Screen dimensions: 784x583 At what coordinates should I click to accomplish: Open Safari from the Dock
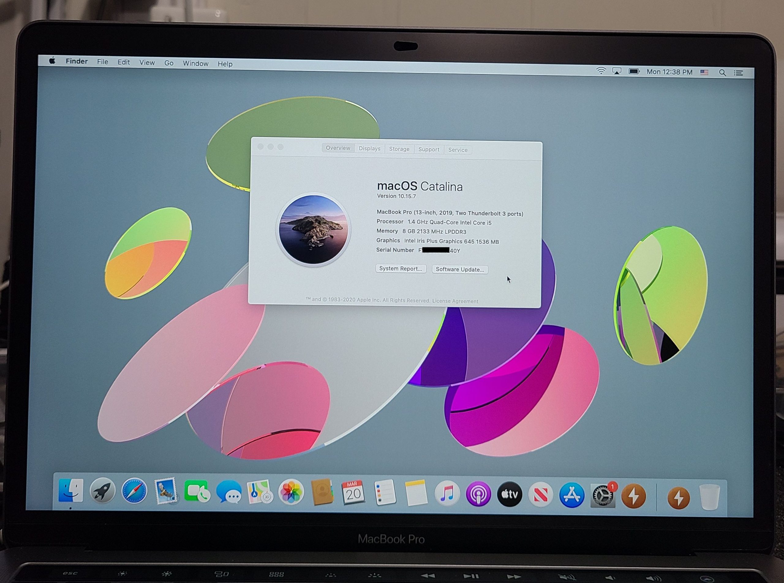coord(134,491)
